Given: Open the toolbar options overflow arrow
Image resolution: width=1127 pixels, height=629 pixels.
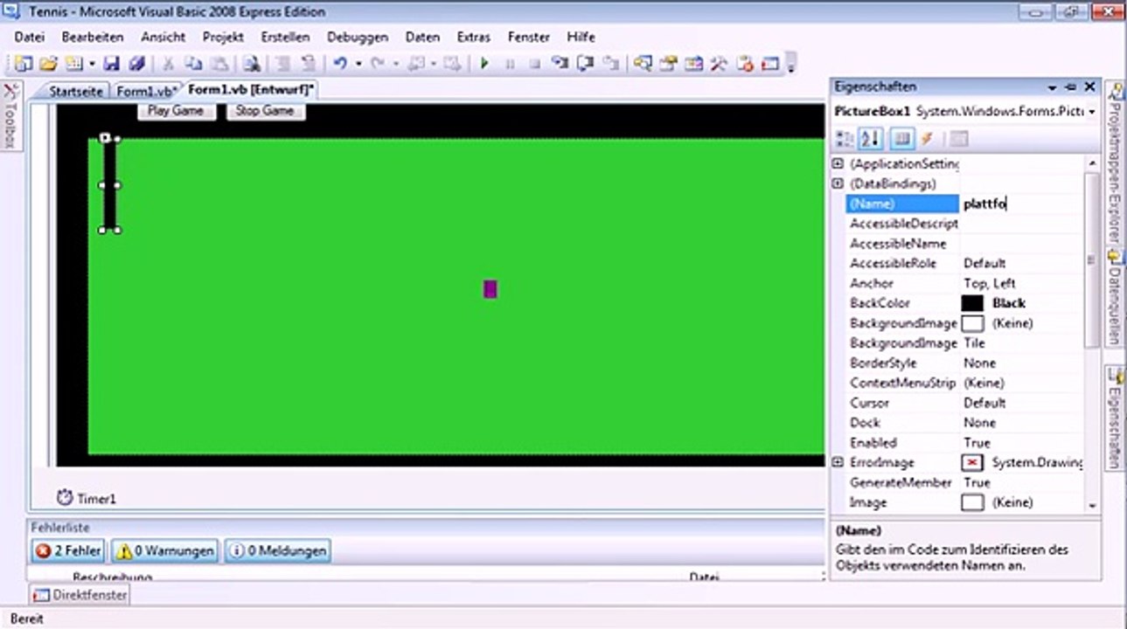Looking at the screenshot, I should point(791,64).
